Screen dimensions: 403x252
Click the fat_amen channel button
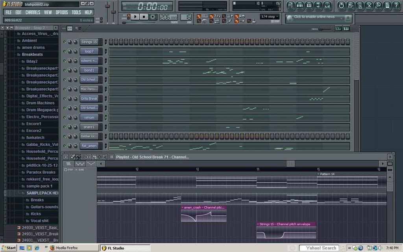[x=89, y=146]
